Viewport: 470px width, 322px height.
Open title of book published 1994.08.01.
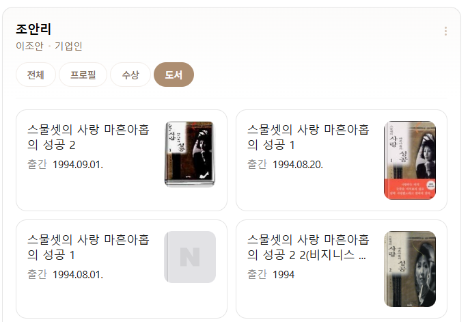coord(88,247)
